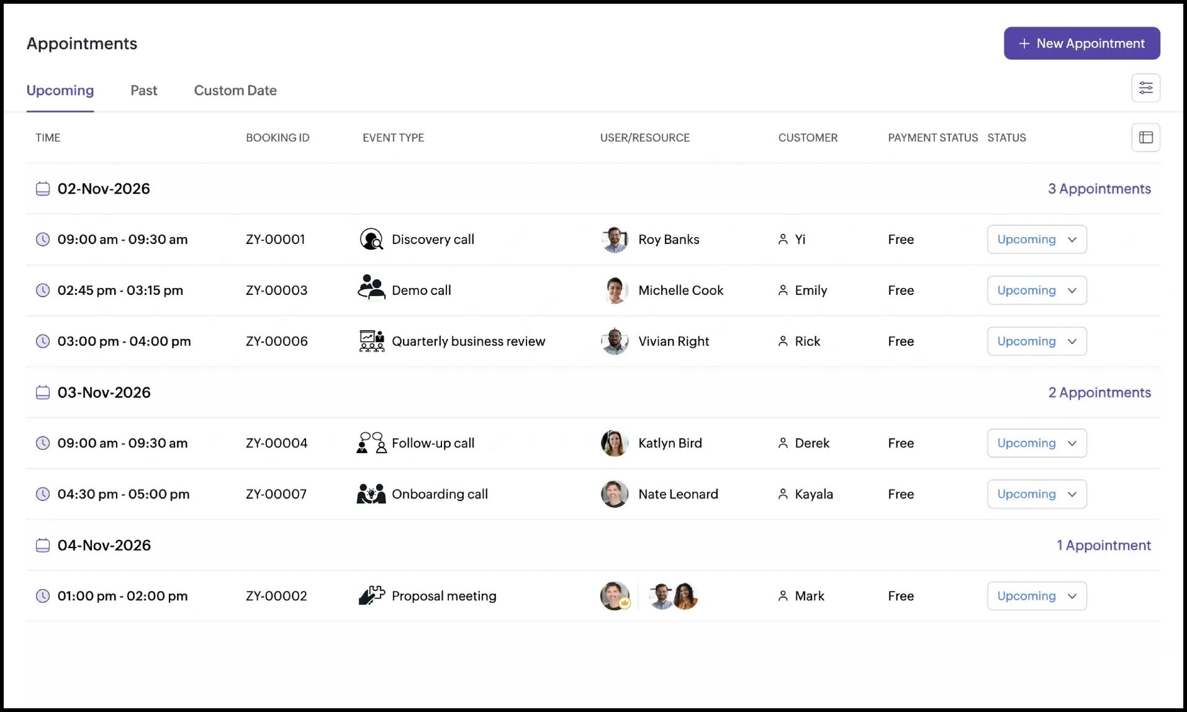This screenshot has width=1187, height=712.
Task: Click the Demo call two-people icon
Action: click(x=370, y=290)
